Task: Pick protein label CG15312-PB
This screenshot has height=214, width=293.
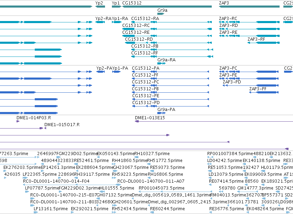Action: click(x=145, y=89)
